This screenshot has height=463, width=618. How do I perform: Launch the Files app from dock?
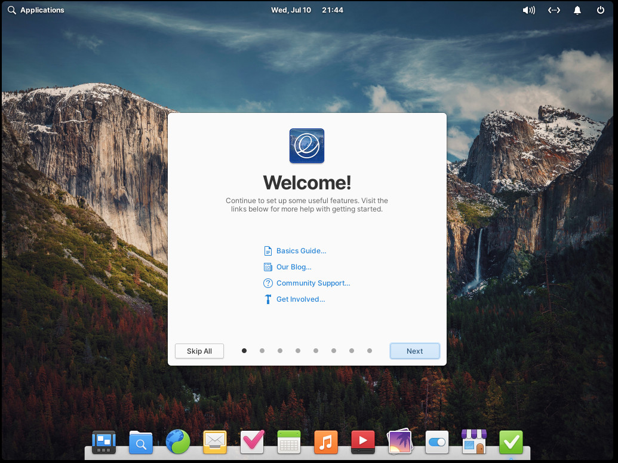[x=141, y=442]
